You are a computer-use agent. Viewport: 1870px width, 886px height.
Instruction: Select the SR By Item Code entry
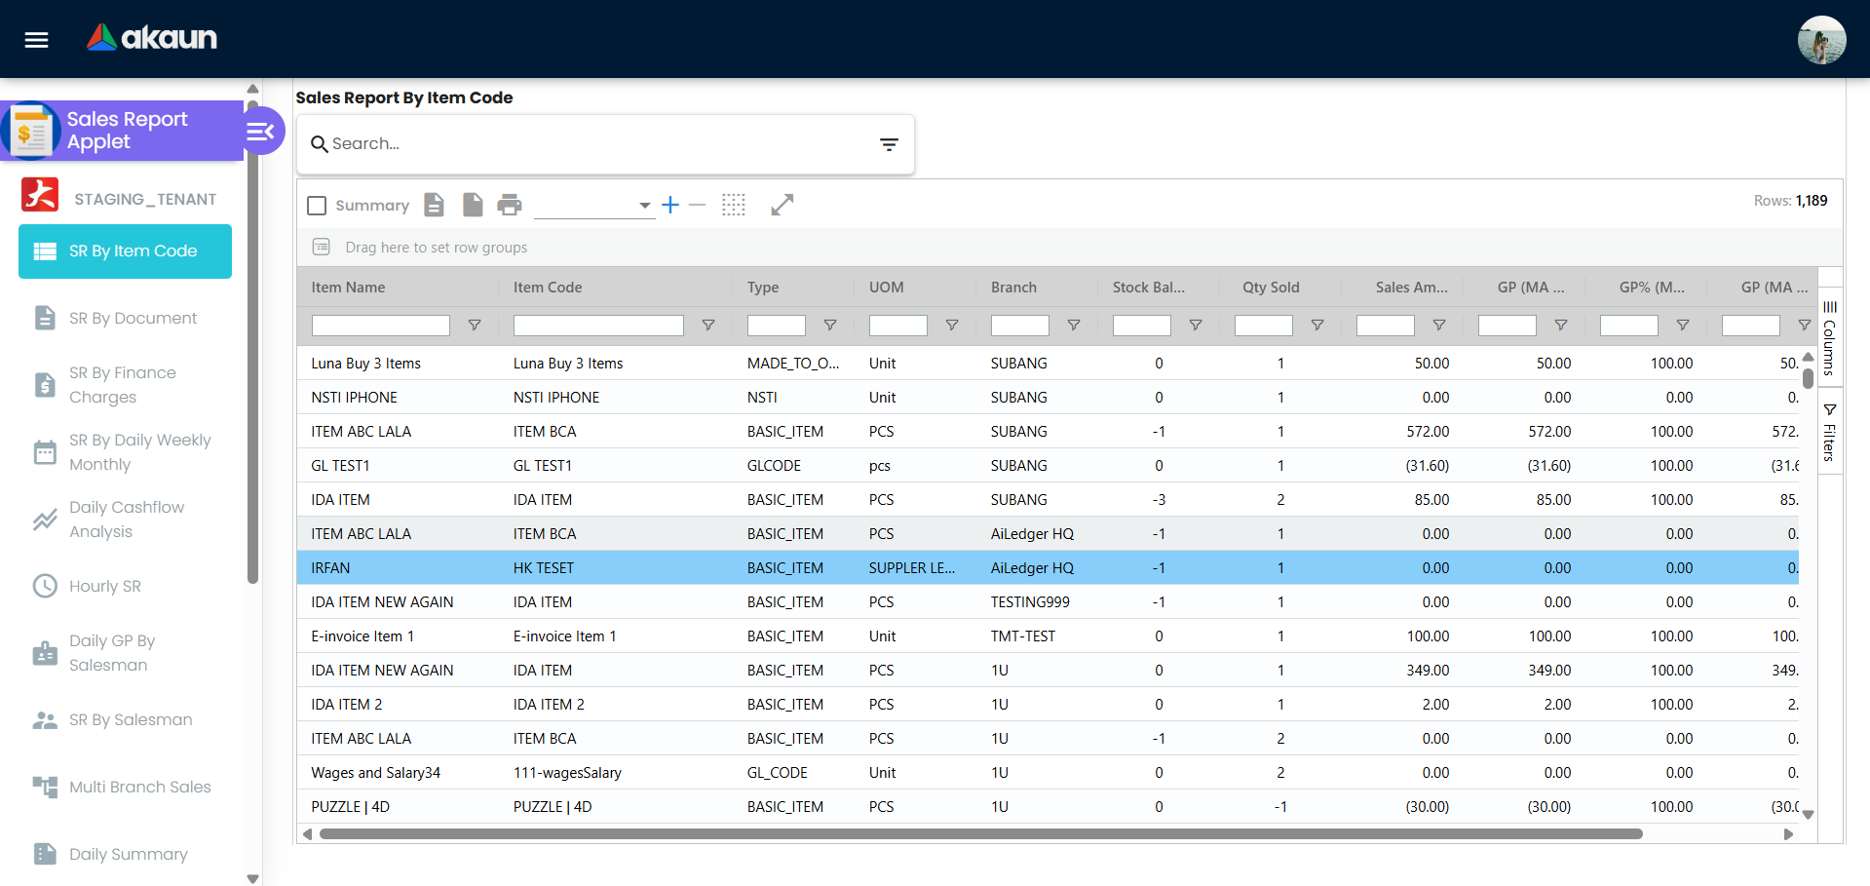[125, 250]
